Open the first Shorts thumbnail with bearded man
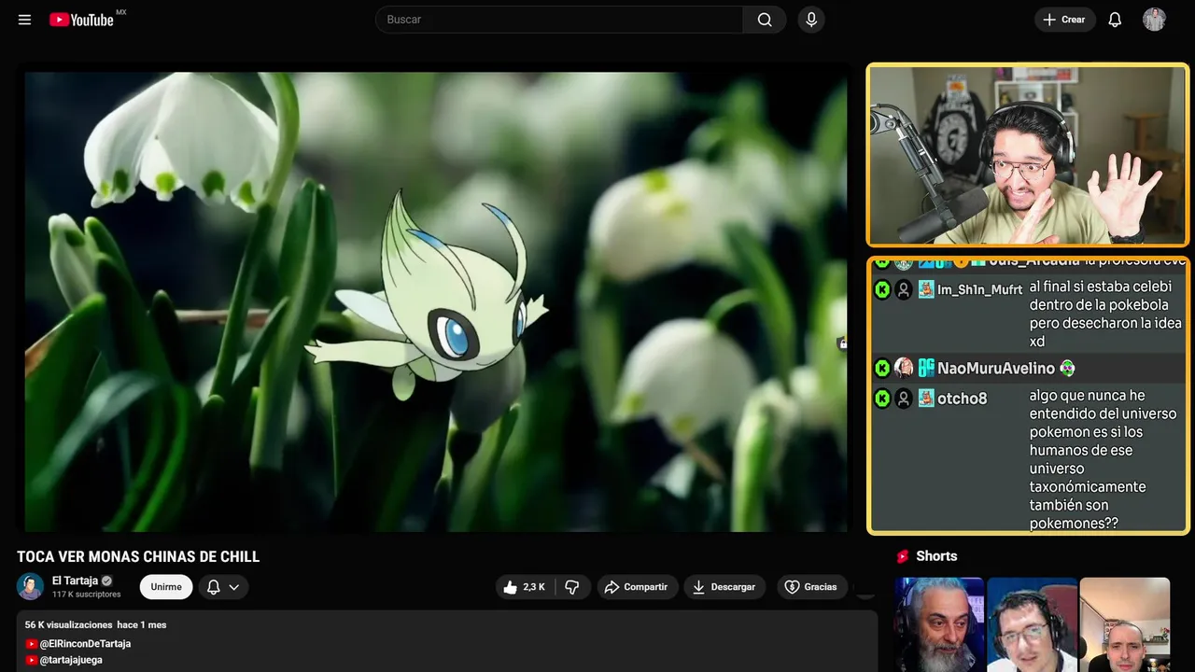Screen dimensions: 1195x672 click(x=938, y=624)
